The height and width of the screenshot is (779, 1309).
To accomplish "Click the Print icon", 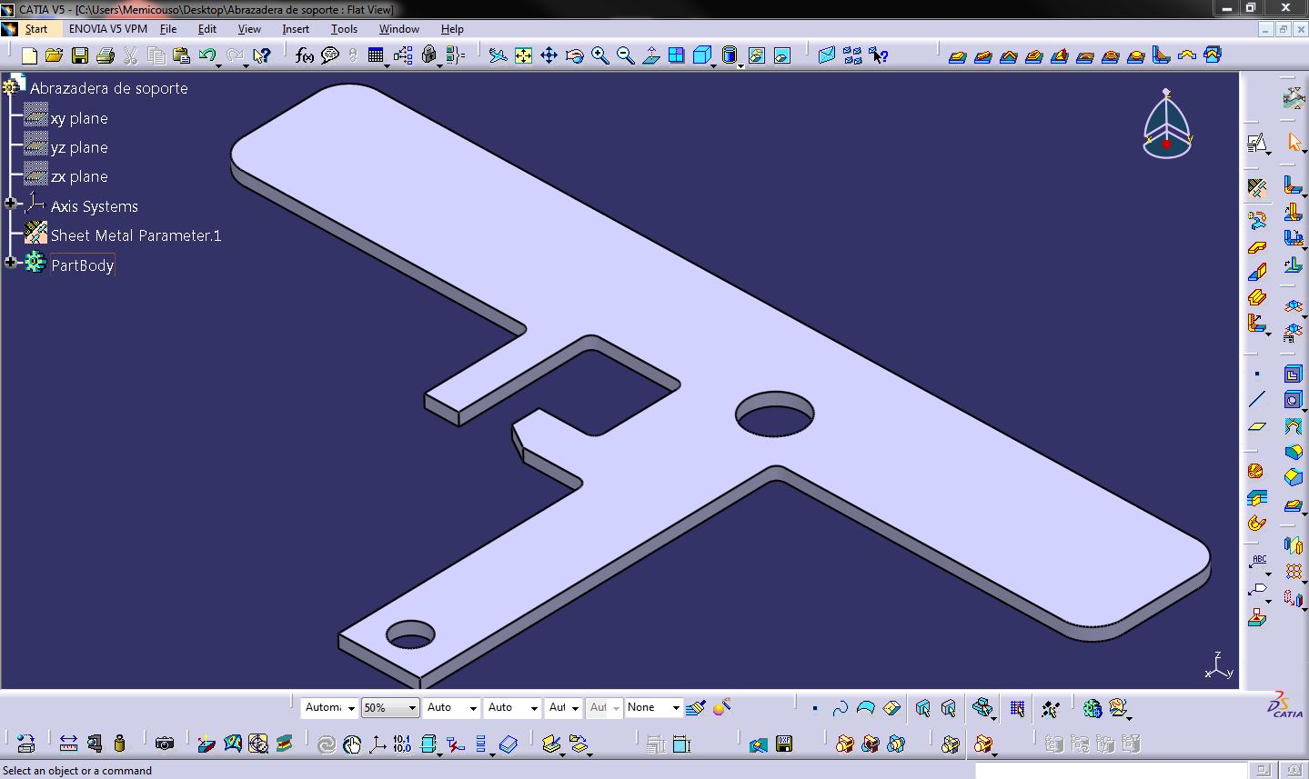I will point(105,56).
